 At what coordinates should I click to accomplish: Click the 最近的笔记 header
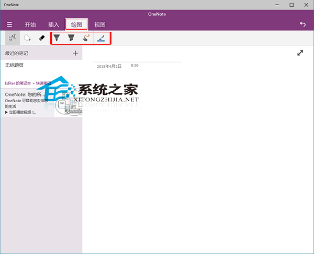click(x=17, y=53)
